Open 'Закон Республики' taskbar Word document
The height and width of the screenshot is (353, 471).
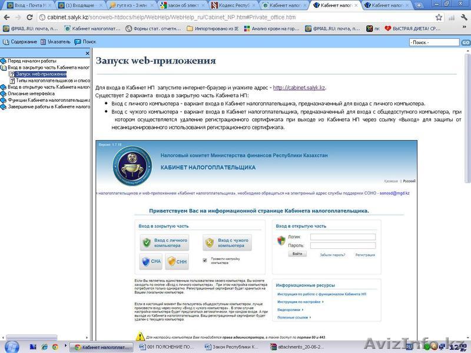[x=231, y=347]
